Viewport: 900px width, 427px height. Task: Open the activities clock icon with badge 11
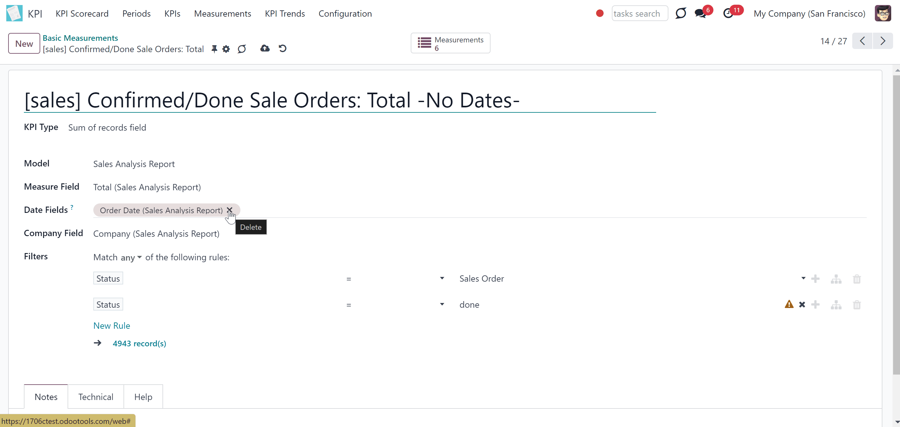click(x=728, y=14)
